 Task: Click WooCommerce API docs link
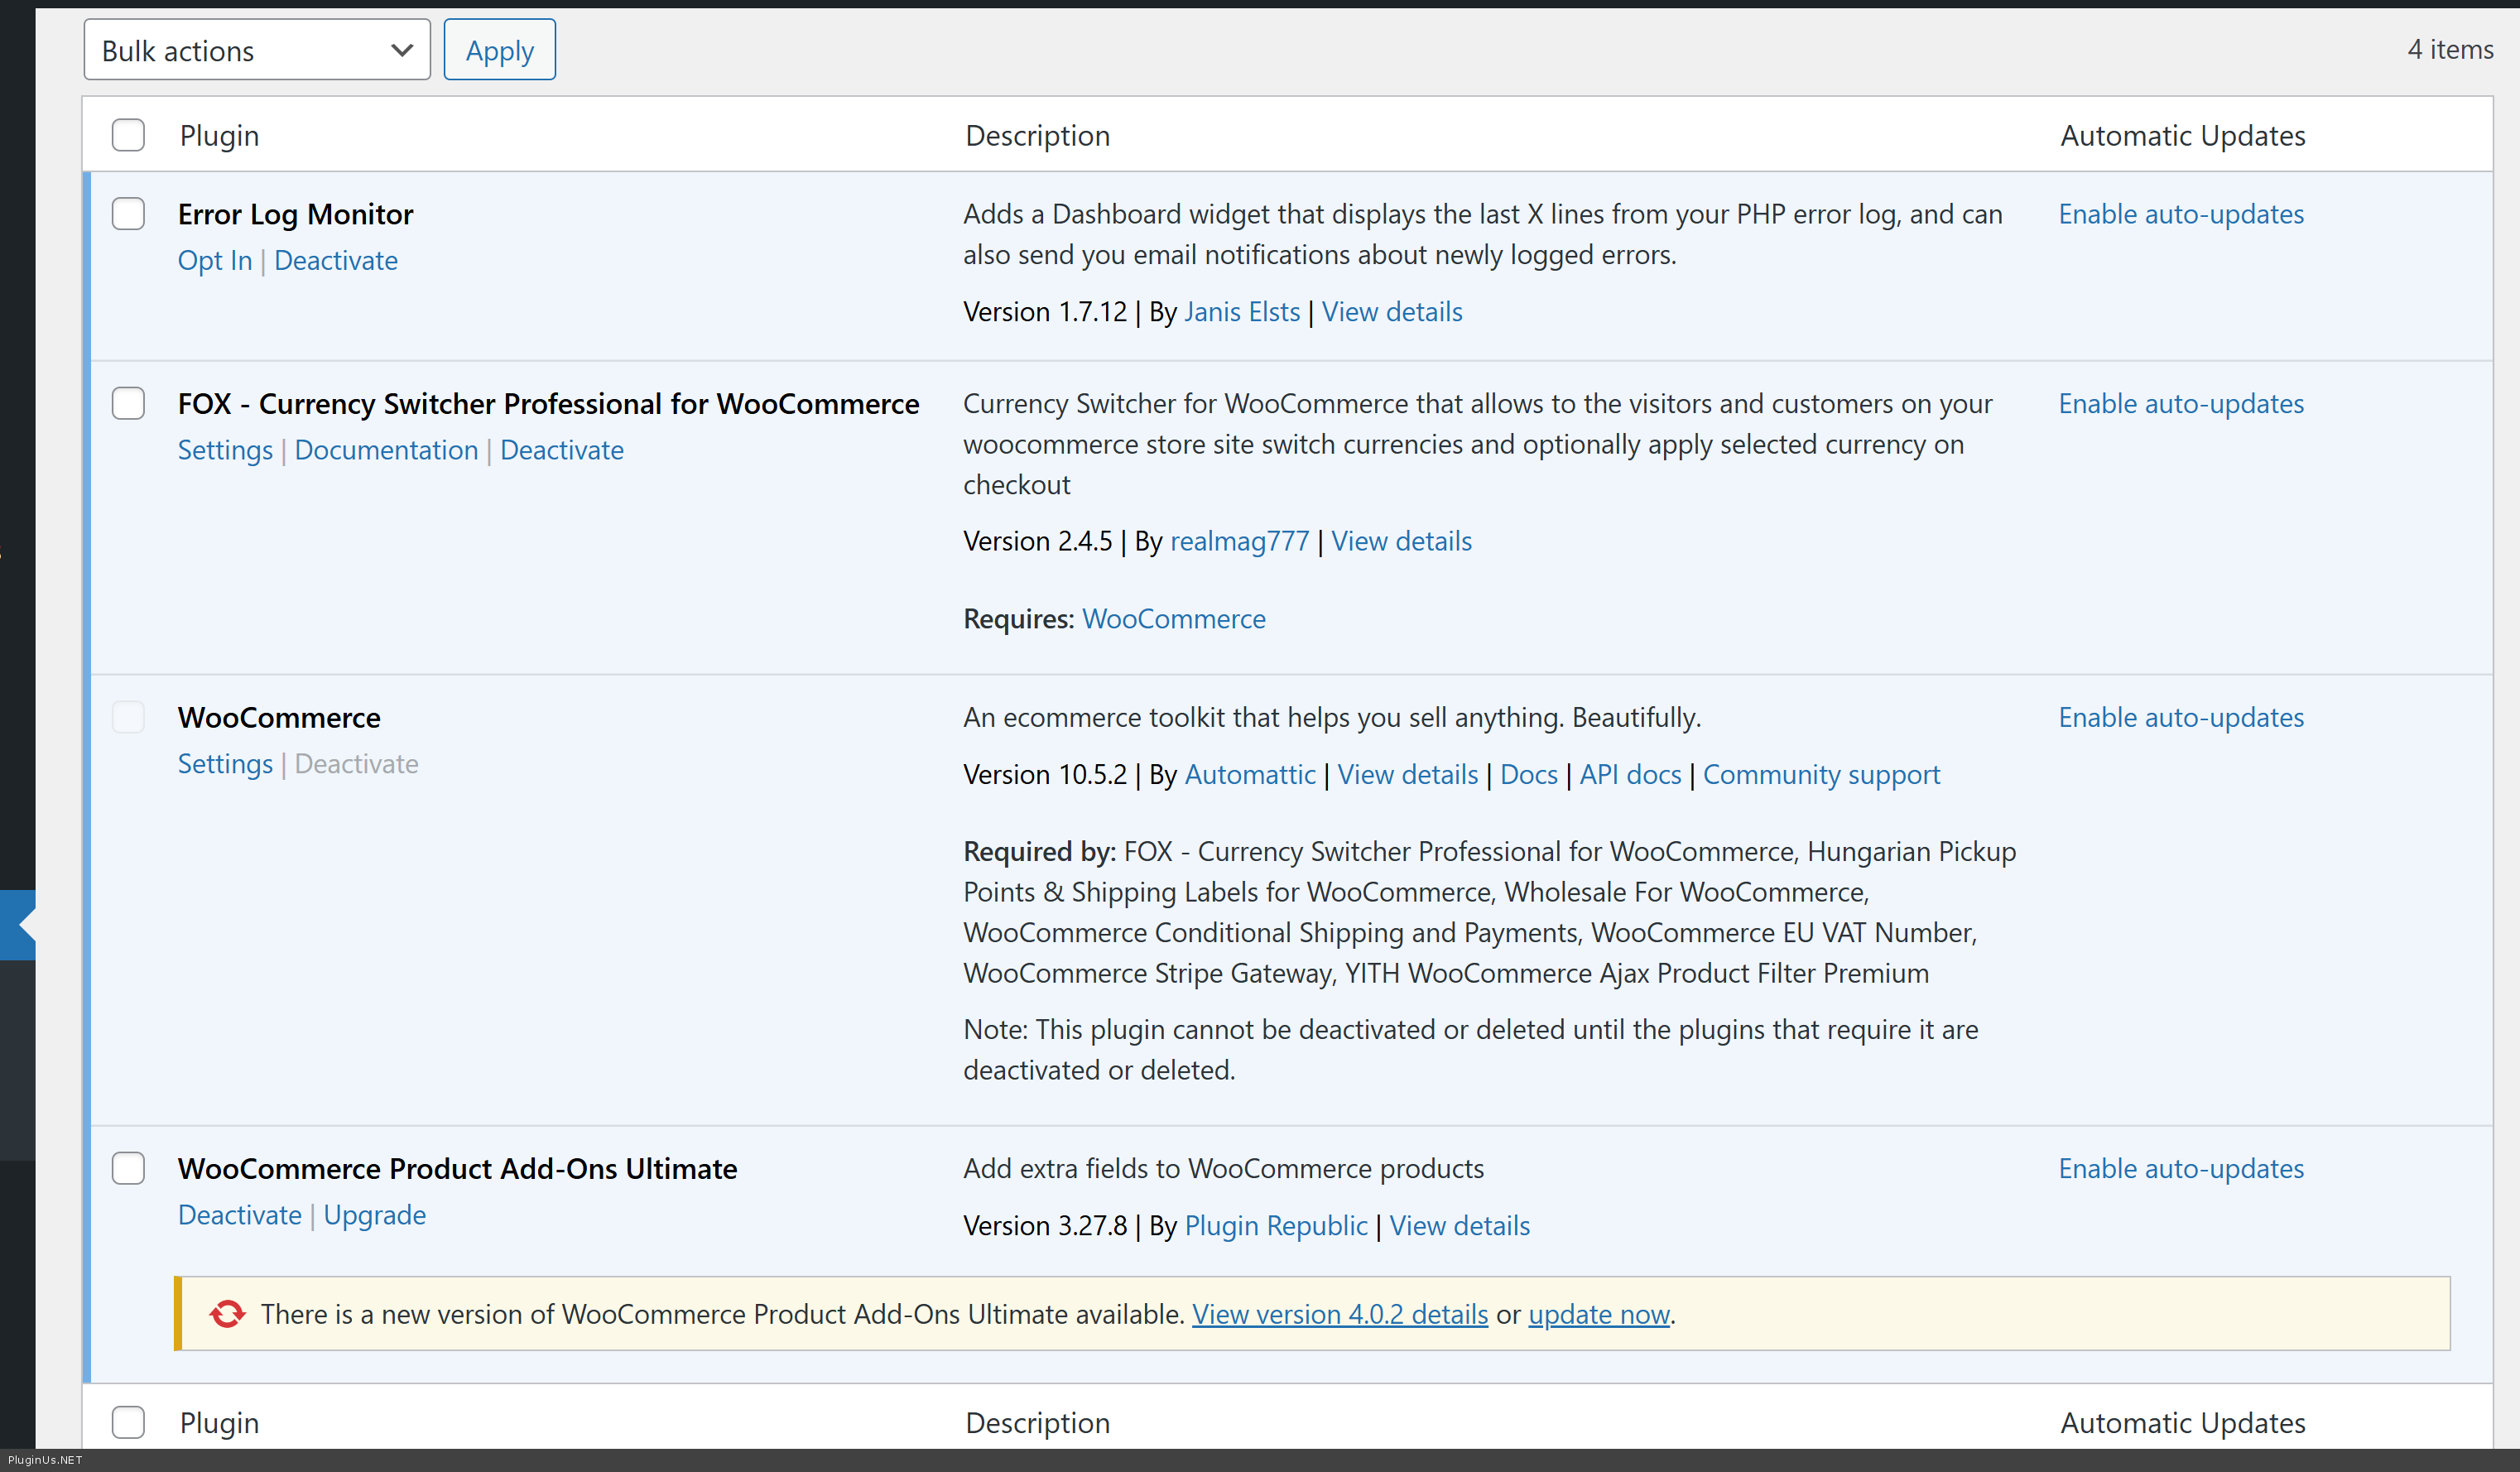click(1629, 775)
